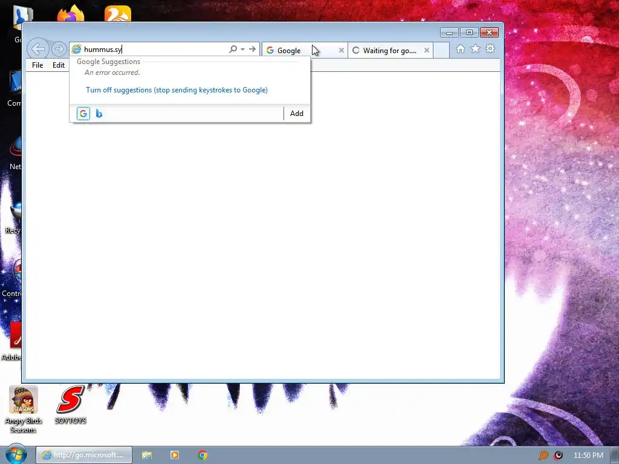Click the Home icon

460,48
